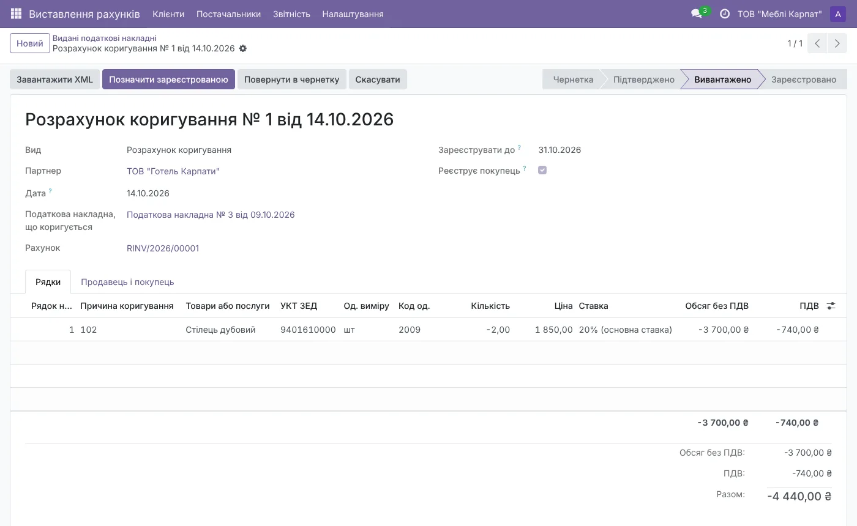The height and width of the screenshot is (526, 857).
Task: Open user avatar menu "A"
Action: (838, 14)
